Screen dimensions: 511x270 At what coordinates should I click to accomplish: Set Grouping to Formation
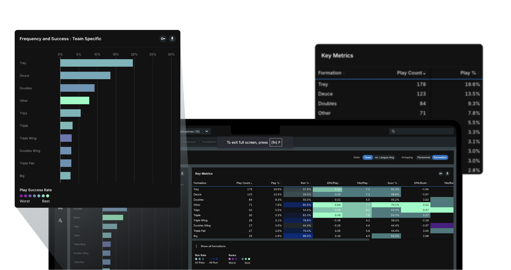440,158
